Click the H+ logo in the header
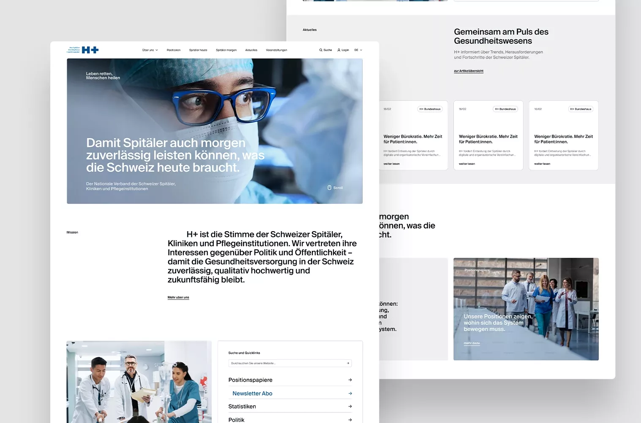This screenshot has height=423, width=641. pos(83,50)
